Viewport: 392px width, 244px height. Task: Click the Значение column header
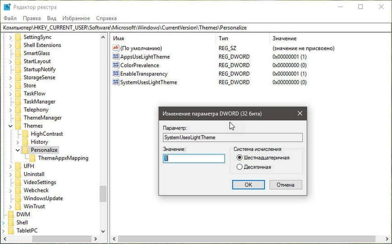click(285, 38)
